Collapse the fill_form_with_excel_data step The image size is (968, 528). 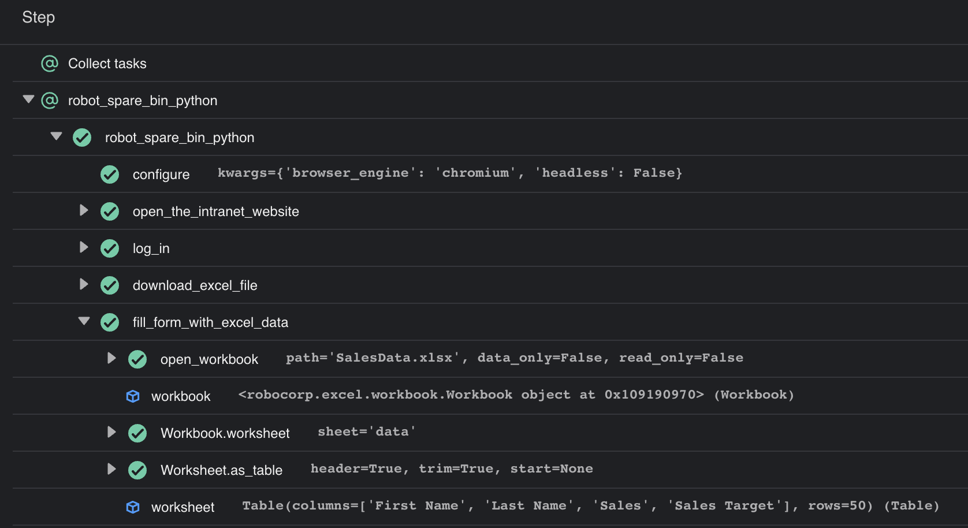pyautogui.click(x=84, y=321)
